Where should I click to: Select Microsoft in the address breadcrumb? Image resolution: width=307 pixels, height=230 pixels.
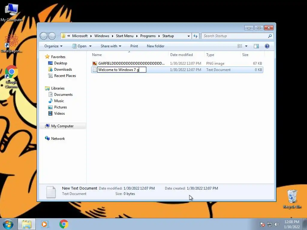80,36
